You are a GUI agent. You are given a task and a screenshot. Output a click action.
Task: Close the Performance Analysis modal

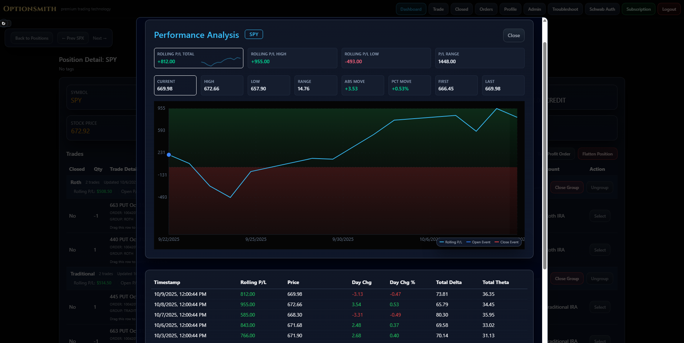point(514,35)
